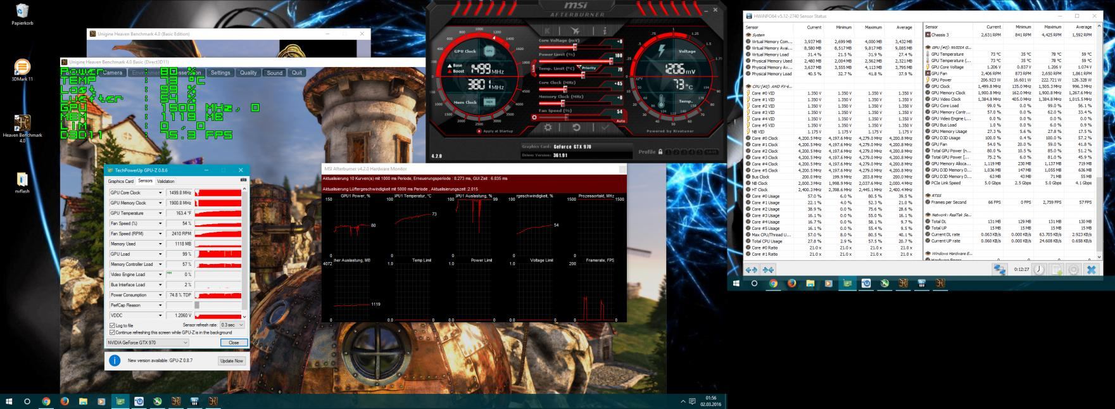Click the Temp. Limit slider handle
The width and height of the screenshot is (1115, 409).
[x=582, y=75]
